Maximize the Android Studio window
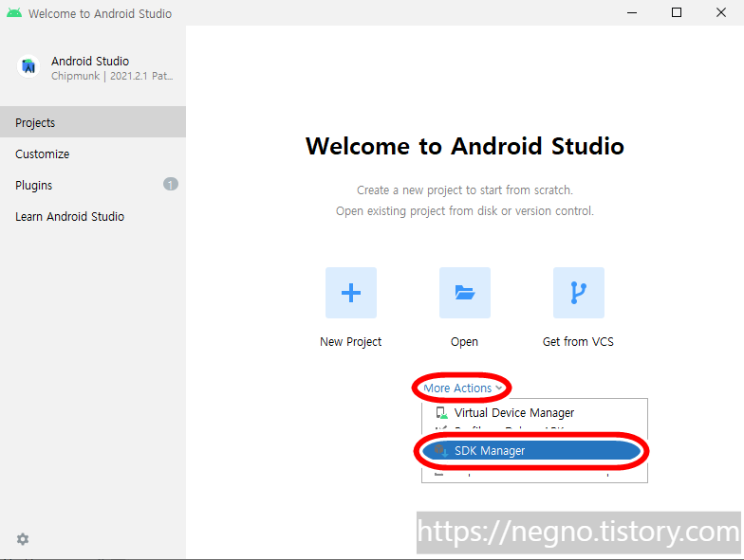Screen dimensions: 744x560 coord(677,13)
